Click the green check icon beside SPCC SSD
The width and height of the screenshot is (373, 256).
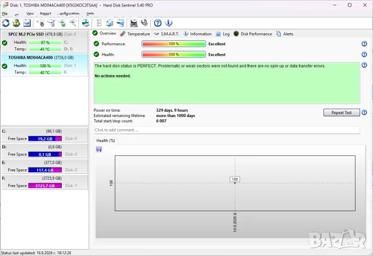coord(5,42)
